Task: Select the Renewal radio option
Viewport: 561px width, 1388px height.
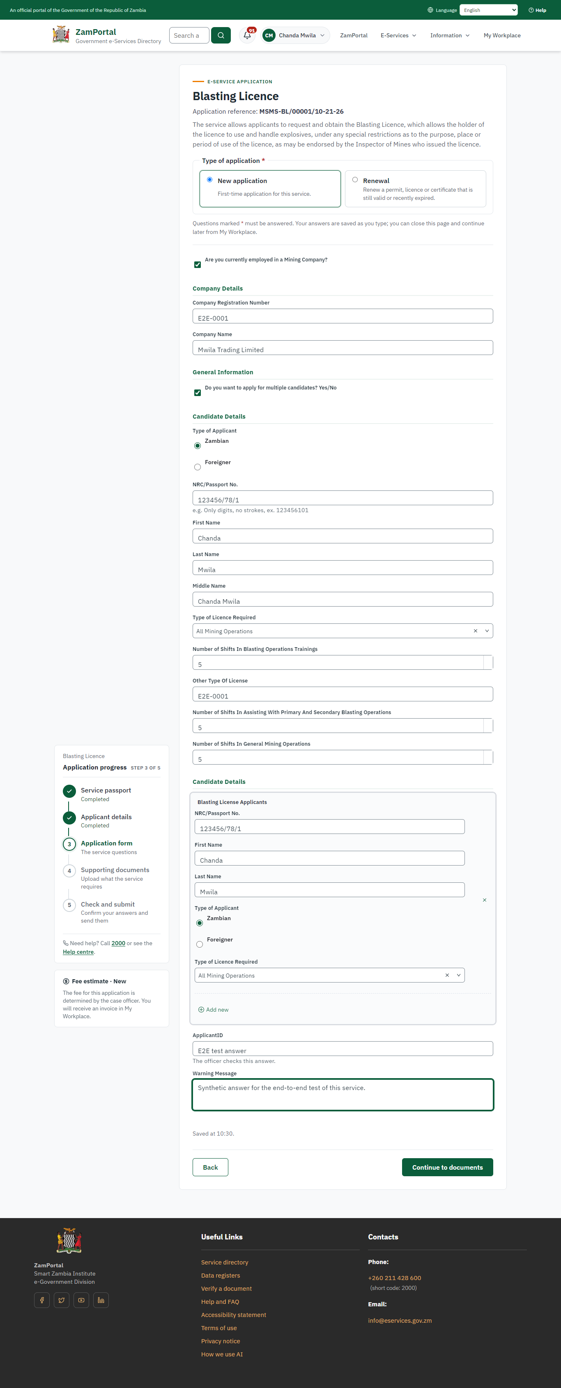Action: pos(355,179)
